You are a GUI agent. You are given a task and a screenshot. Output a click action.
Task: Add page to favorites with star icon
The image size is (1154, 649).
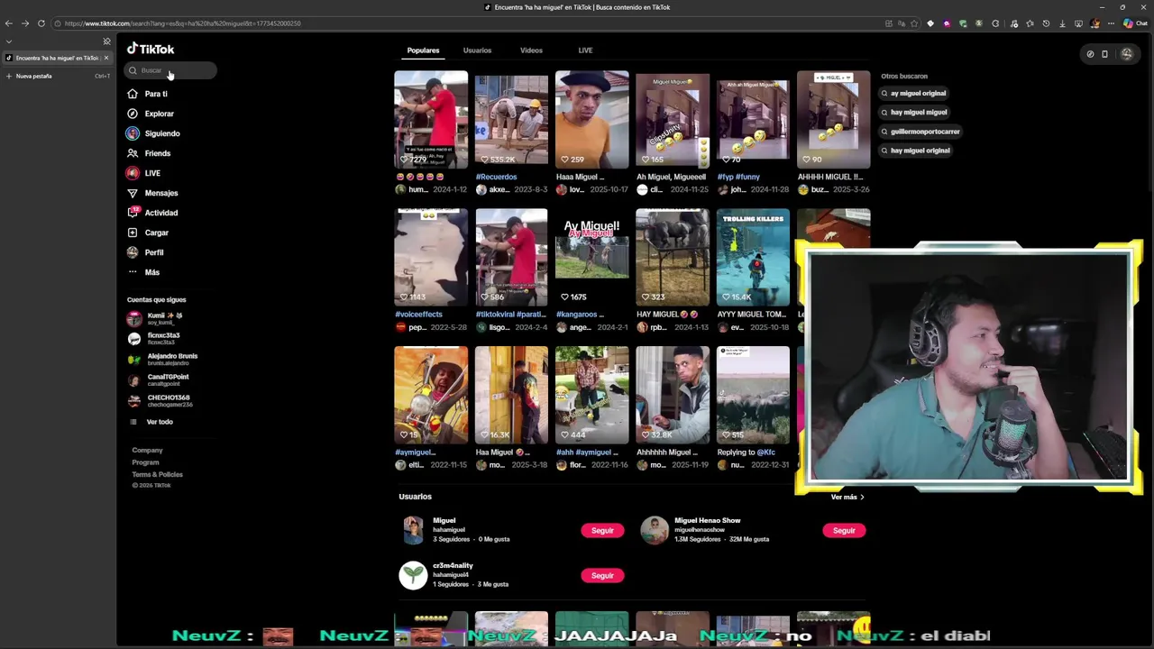pos(914,23)
